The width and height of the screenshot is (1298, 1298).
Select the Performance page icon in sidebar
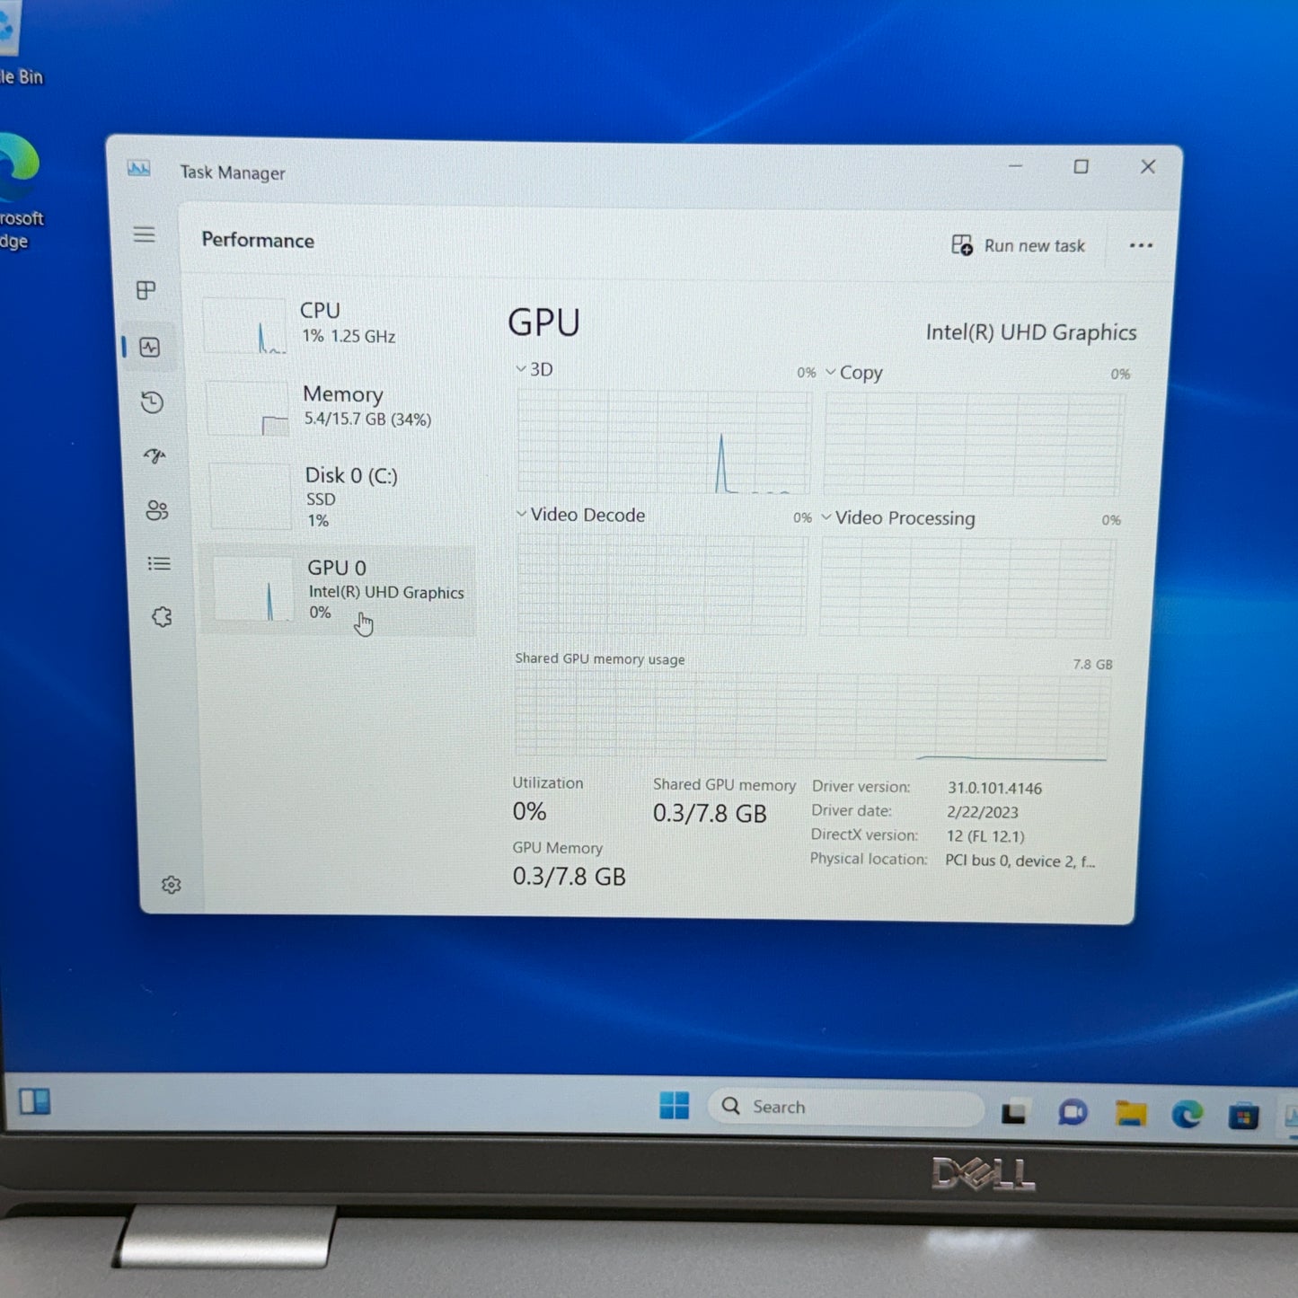[150, 347]
